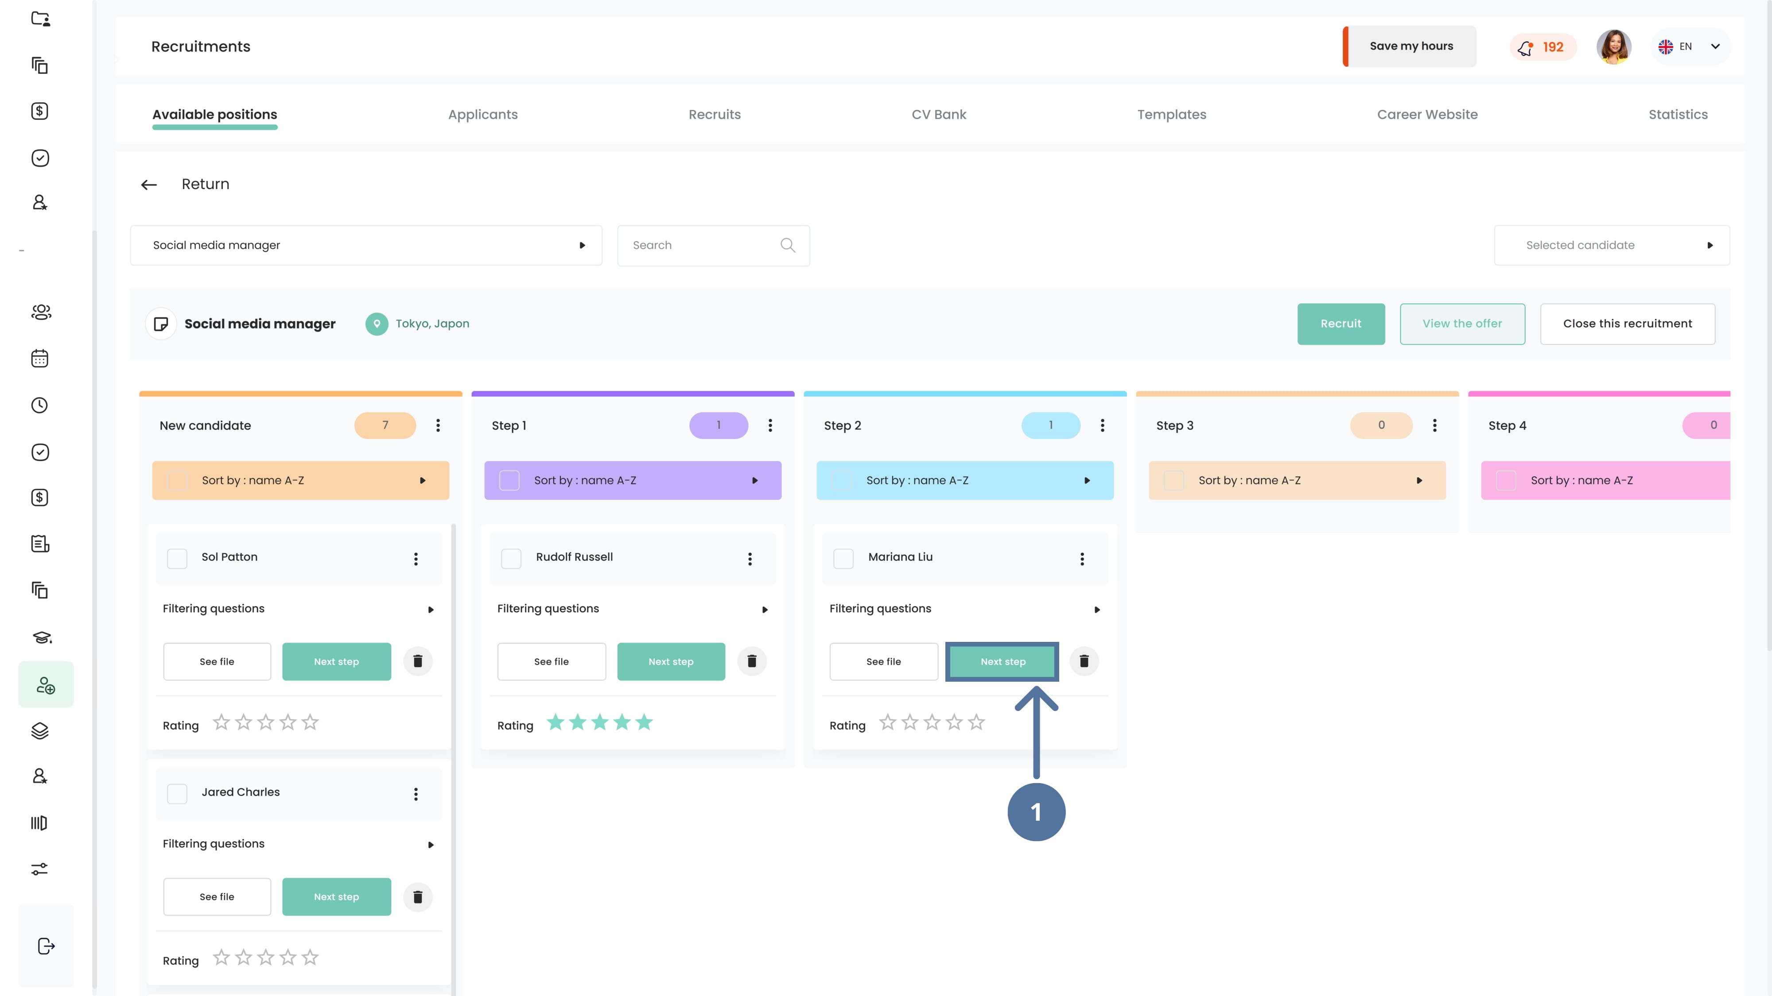This screenshot has height=996, width=1772.
Task: Switch to the Recruits tab
Action: coord(715,115)
